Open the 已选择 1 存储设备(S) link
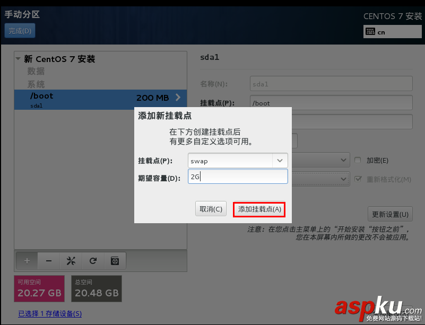The height and width of the screenshot is (325, 425). (x=50, y=314)
